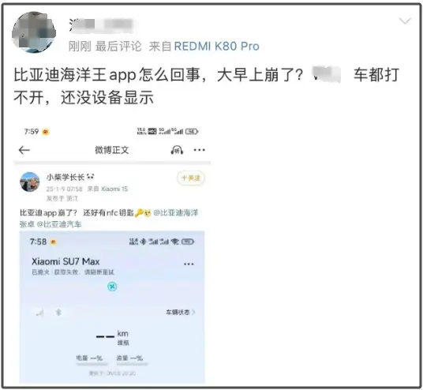
Task: Tap the signal strength icon in car panel
Action: [x=40, y=313]
